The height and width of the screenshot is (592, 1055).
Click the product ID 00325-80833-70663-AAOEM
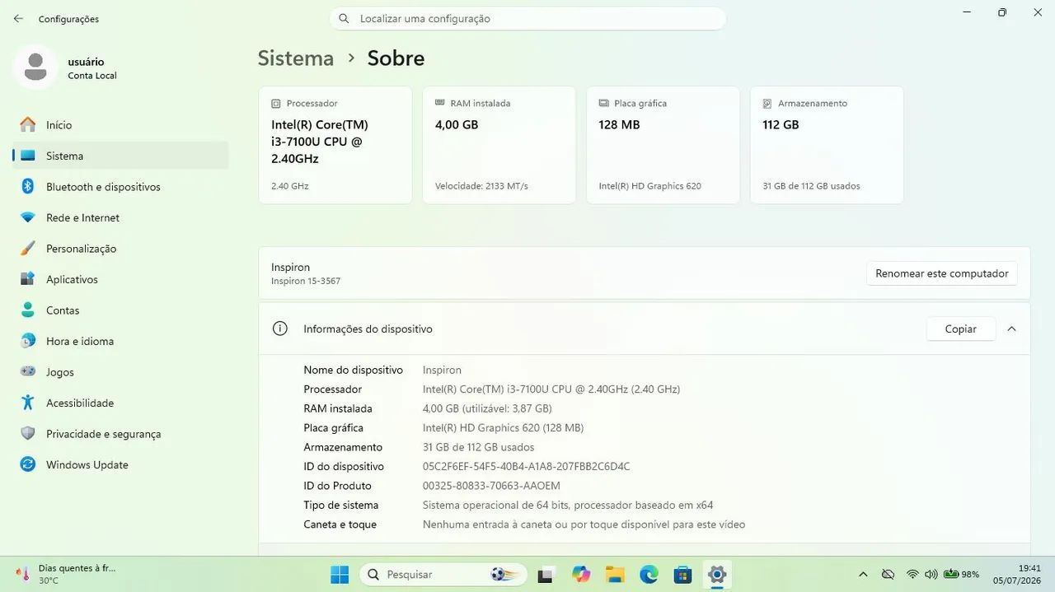[x=491, y=486]
